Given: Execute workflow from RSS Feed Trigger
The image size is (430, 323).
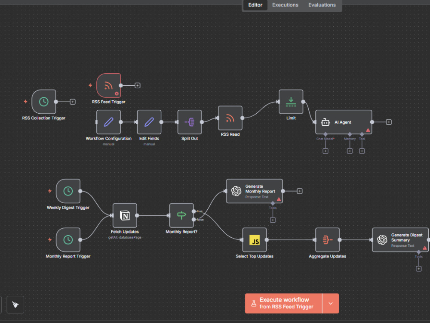Looking at the screenshot, I should [283, 303].
